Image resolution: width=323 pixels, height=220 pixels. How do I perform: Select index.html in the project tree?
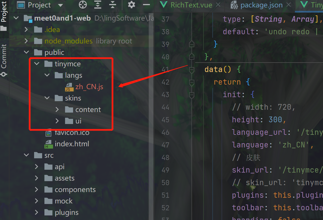[72, 144]
